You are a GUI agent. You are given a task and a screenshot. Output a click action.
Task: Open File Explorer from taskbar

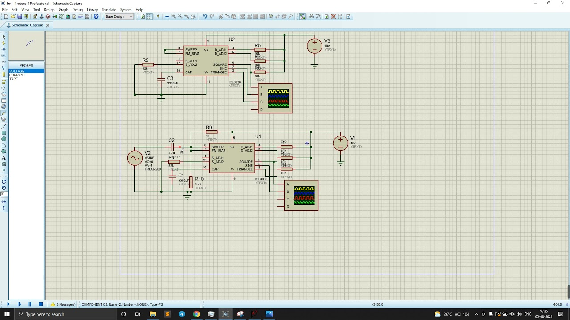(153, 314)
